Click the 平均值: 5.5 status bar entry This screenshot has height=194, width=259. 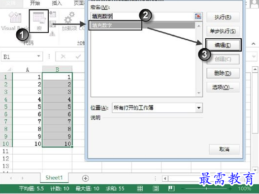click(32, 189)
